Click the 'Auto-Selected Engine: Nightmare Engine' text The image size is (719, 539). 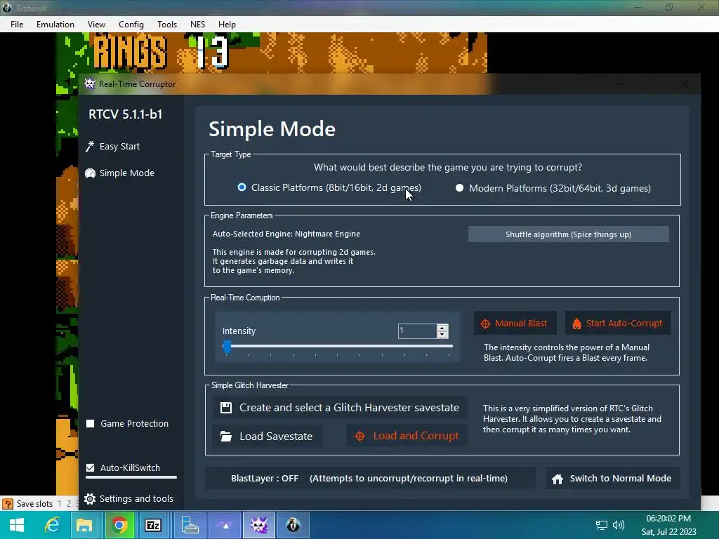click(286, 234)
